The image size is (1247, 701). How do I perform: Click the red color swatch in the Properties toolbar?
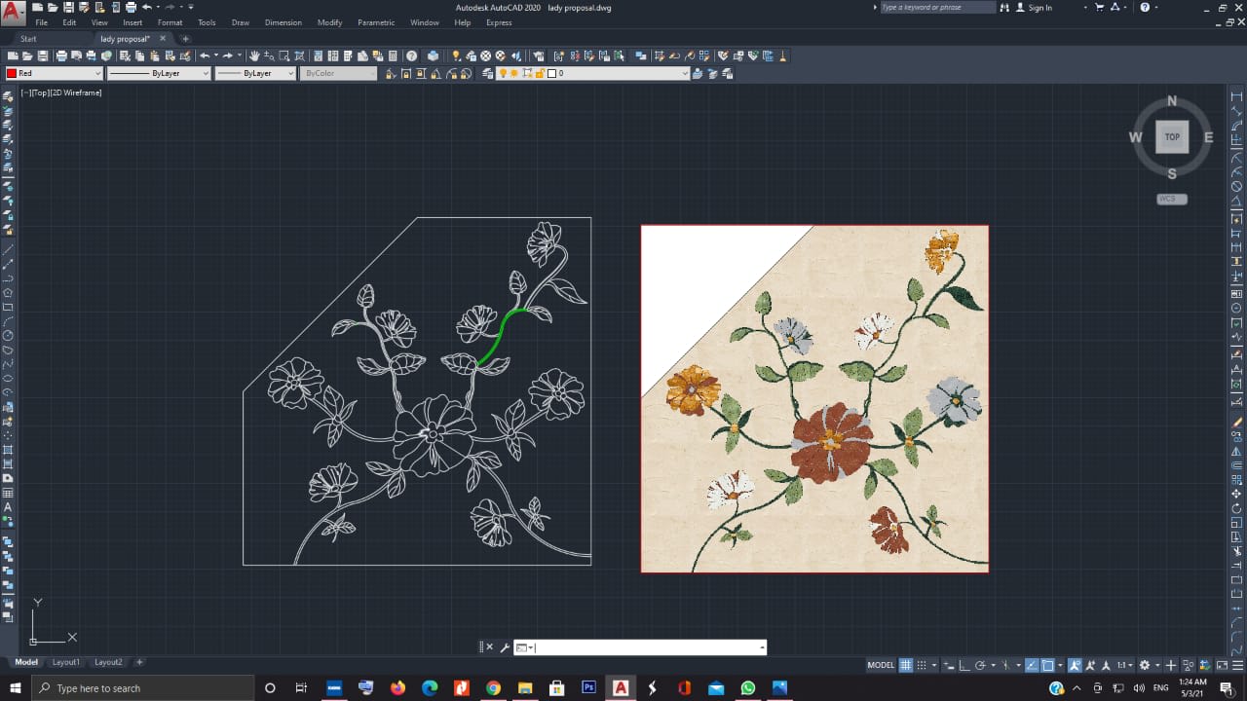tap(14, 73)
